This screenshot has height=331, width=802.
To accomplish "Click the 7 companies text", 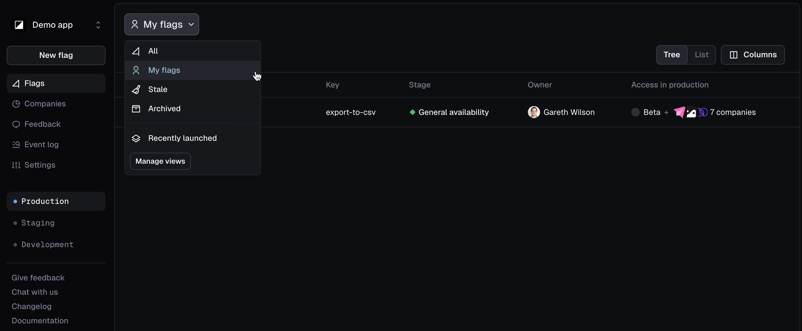I will [x=733, y=112].
